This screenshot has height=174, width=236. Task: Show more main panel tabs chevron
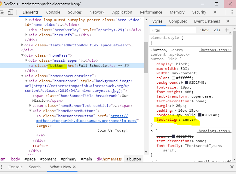coord(215,12)
